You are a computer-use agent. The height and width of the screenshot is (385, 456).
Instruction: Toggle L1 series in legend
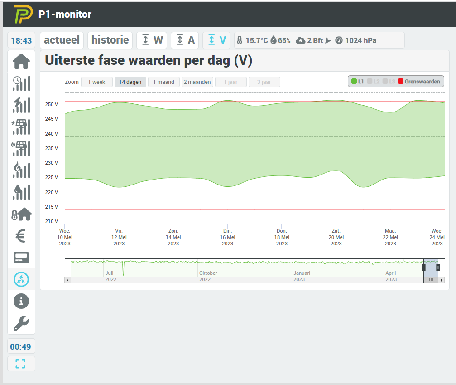[358, 82]
